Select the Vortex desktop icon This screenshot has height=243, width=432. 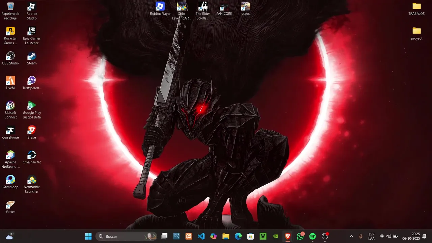[x=10, y=207]
